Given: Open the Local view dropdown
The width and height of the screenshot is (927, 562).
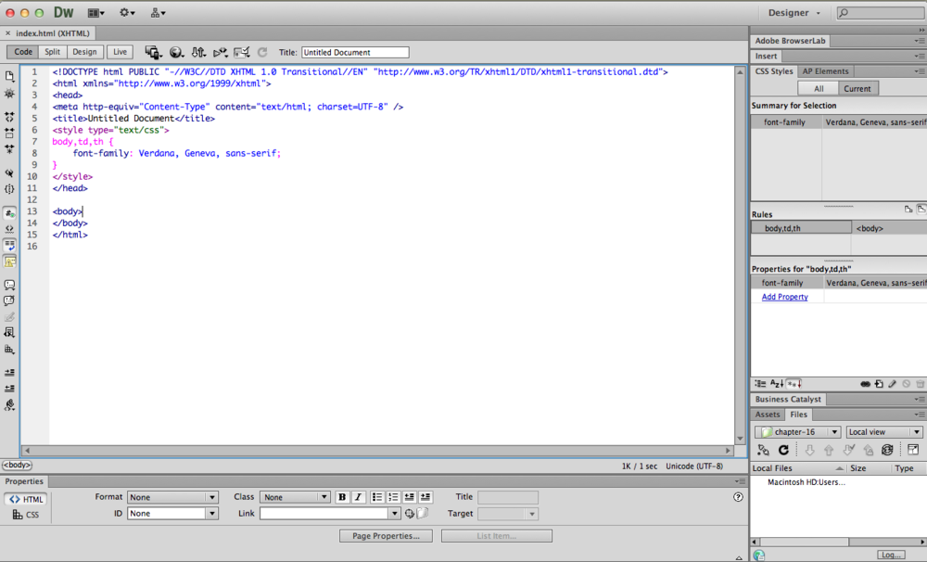Looking at the screenshot, I should coord(881,431).
